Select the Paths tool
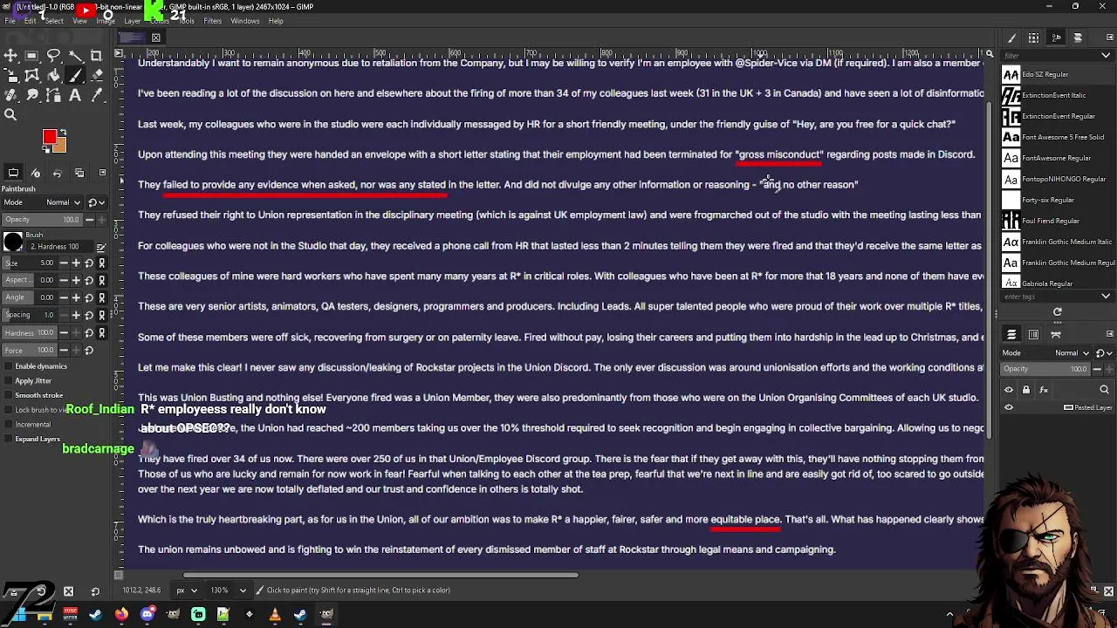Viewport: 1117px width, 628px height. [53, 95]
